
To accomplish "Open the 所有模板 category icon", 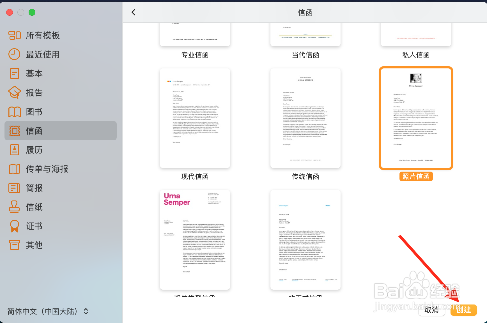I will [x=14, y=35].
